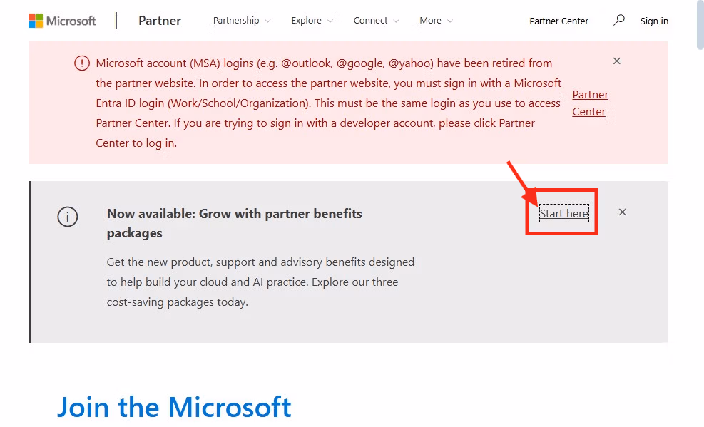Open Partner Center link in red alert

pos(590,103)
